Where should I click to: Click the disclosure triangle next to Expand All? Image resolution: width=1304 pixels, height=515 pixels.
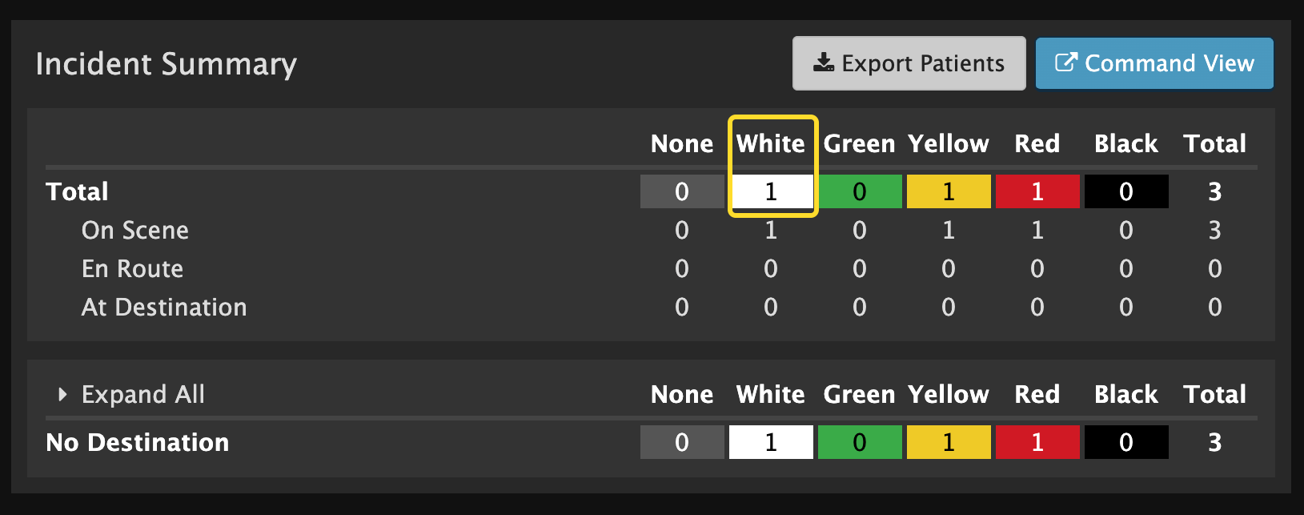point(62,393)
